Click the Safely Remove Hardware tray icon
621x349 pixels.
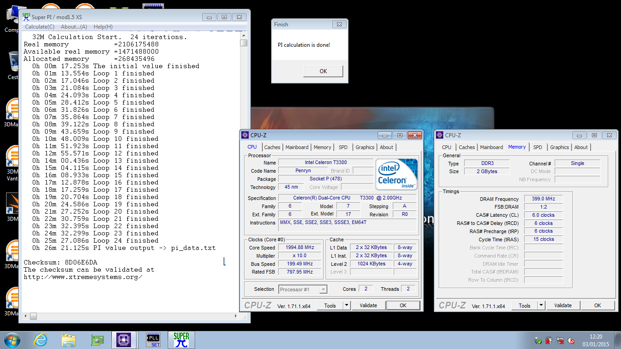[539, 340]
